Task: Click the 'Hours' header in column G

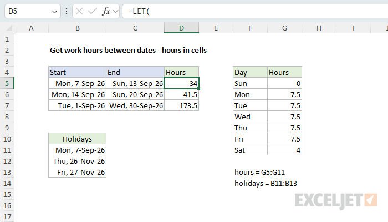Action: 284,72
